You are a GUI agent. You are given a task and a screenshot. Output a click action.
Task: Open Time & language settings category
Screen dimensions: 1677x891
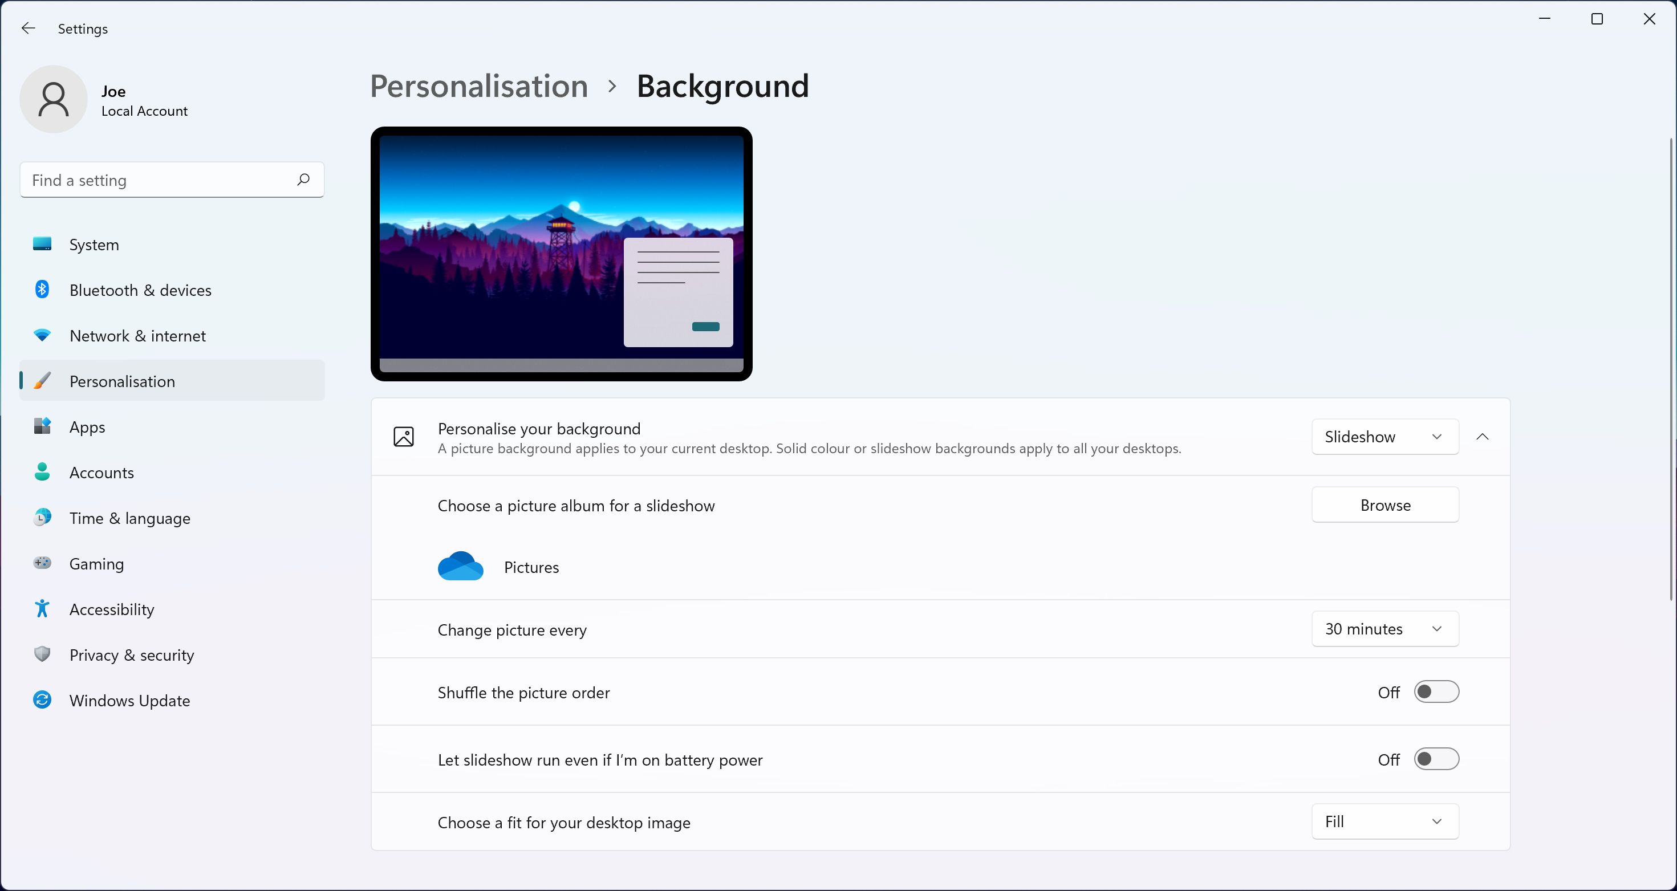coord(129,518)
